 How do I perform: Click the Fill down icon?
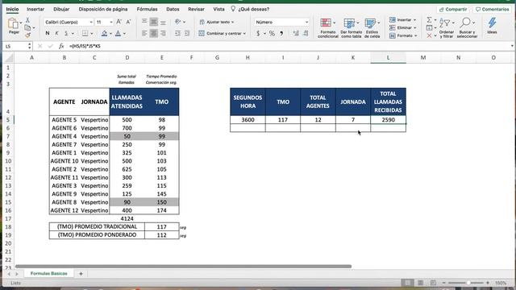(x=430, y=27)
